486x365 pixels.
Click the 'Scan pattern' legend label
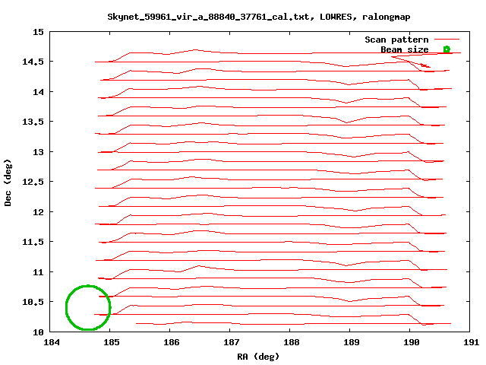pyautogui.click(x=396, y=40)
